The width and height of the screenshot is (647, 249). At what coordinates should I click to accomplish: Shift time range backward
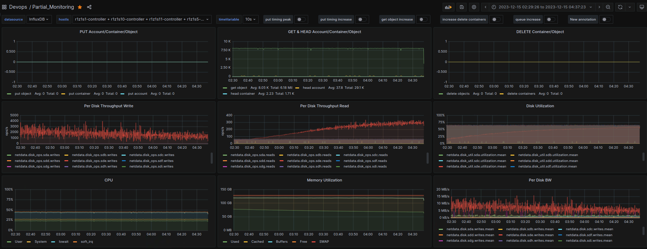(485, 7)
